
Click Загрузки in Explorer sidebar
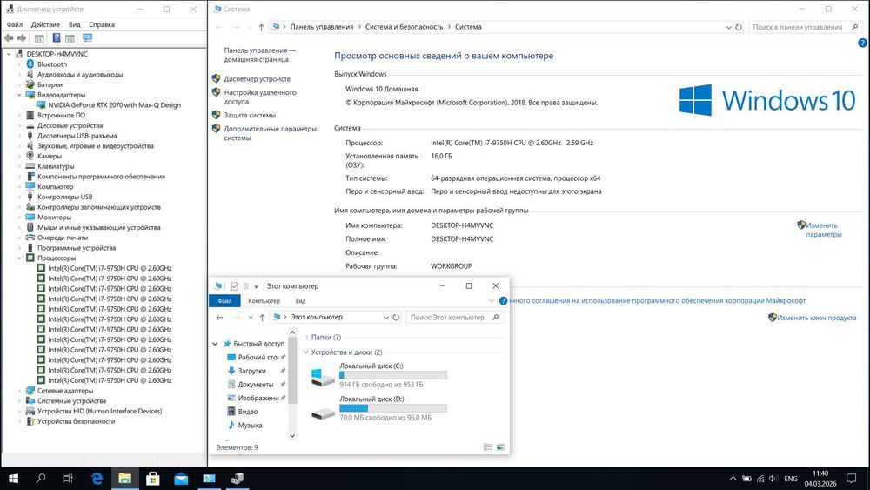click(251, 371)
